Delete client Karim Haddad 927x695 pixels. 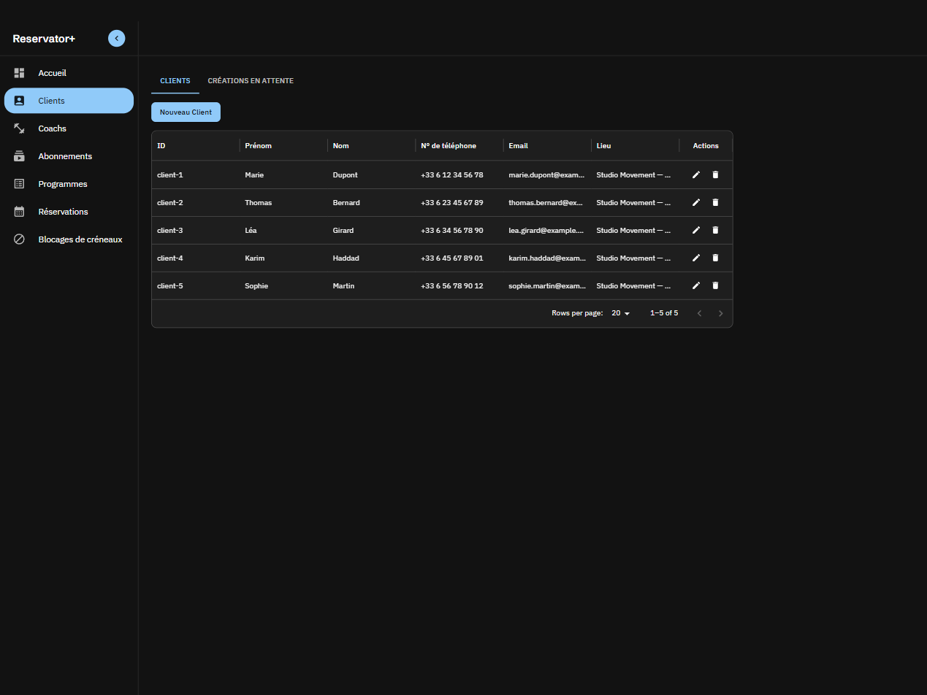(x=715, y=258)
